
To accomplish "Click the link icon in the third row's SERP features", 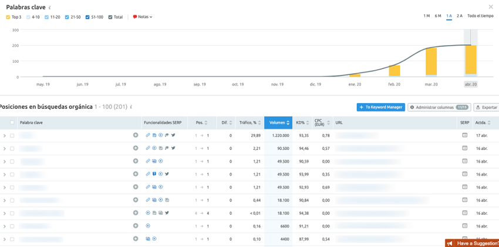I will point(148,161).
